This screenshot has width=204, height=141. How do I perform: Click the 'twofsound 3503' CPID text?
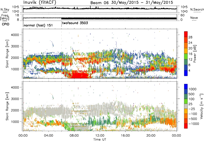(x=75, y=23)
